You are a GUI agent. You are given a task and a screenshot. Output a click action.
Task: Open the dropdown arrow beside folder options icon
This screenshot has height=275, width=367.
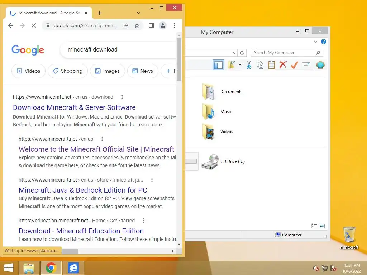240,65
